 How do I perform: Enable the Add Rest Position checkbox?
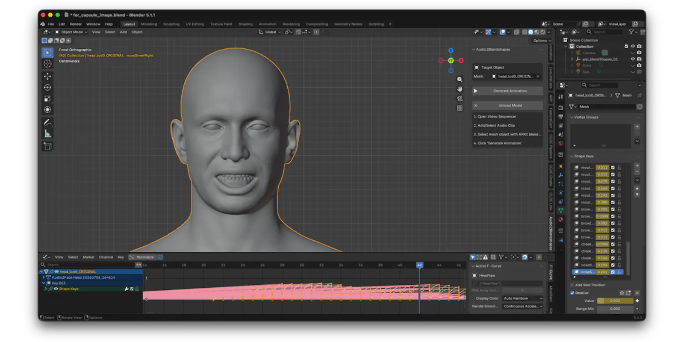click(x=572, y=285)
